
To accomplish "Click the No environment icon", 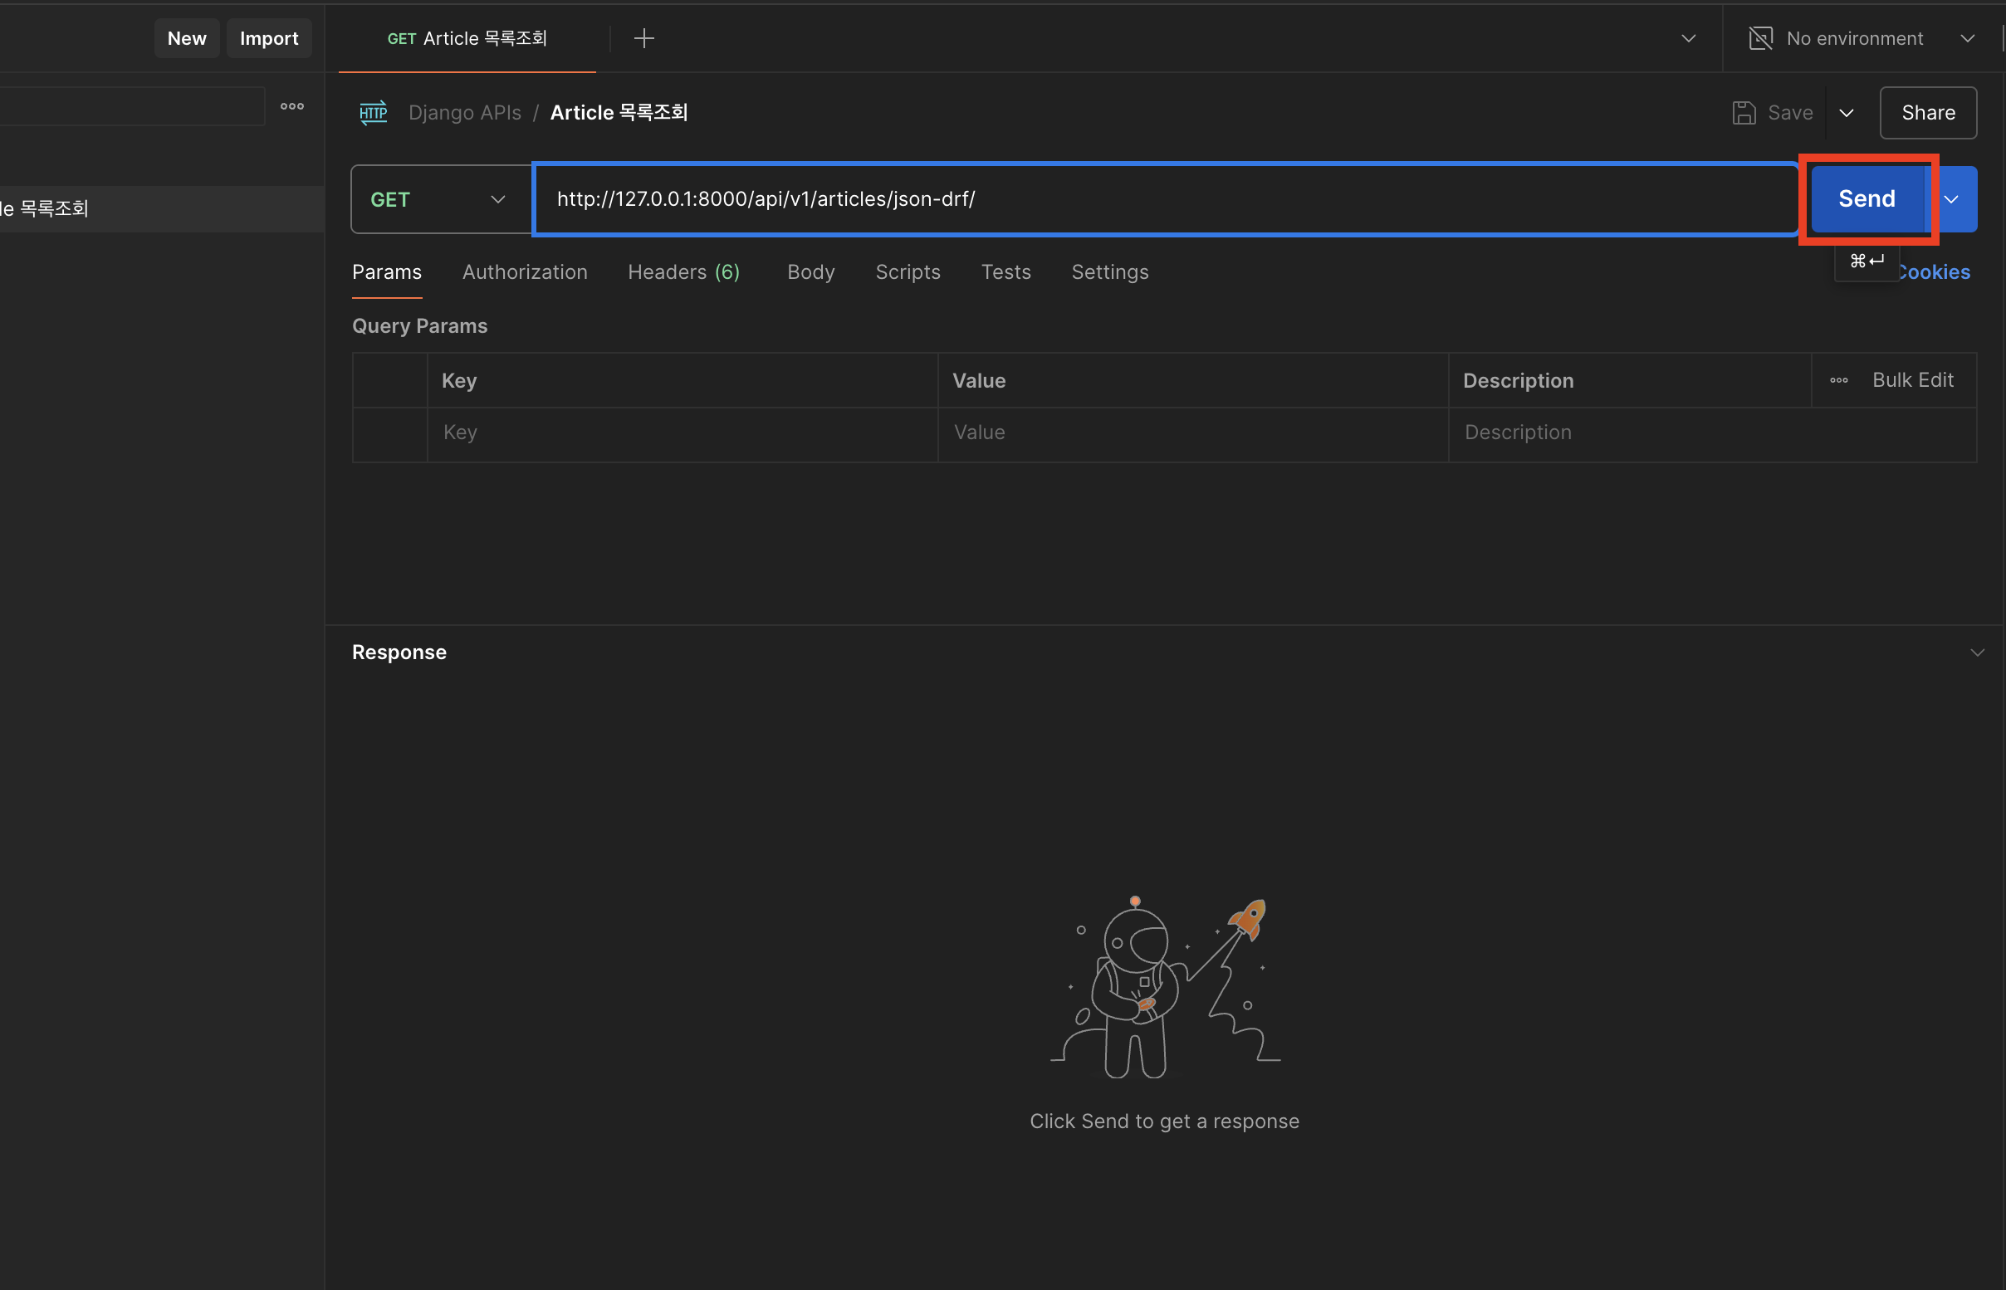I will [x=1760, y=38].
